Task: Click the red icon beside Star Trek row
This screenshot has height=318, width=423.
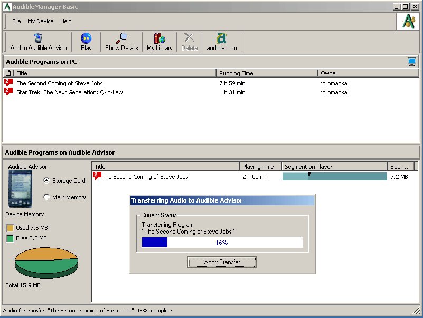Action: pyautogui.click(x=8, y=91)
